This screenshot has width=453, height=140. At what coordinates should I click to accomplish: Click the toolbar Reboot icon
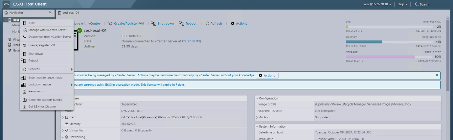pyautogui.click(x=182, y=23)
